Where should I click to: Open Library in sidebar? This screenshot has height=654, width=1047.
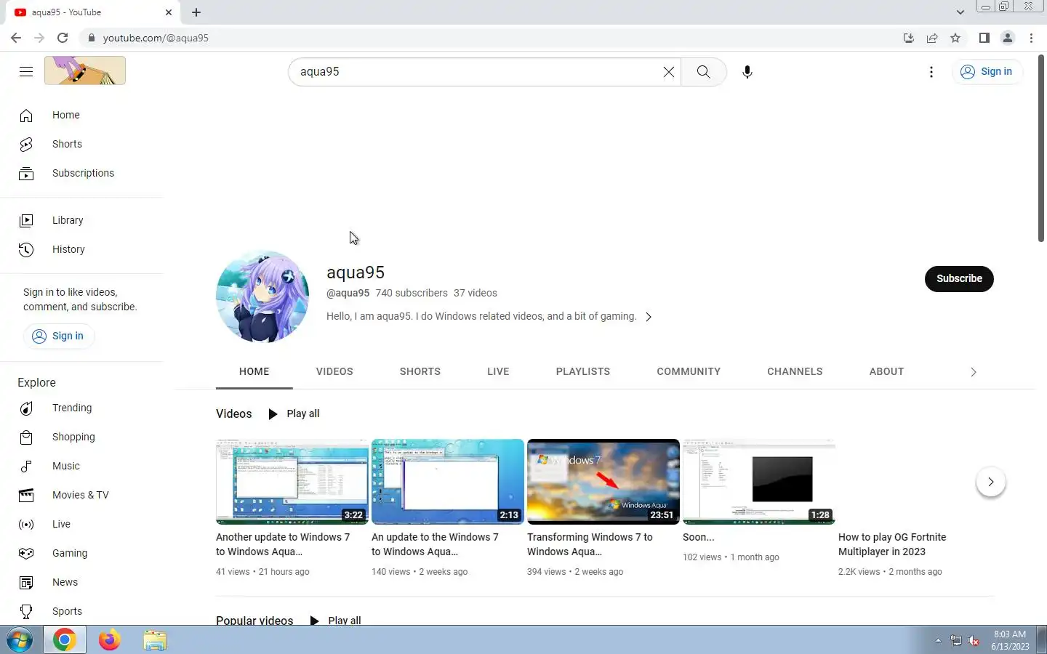[81, 220]
